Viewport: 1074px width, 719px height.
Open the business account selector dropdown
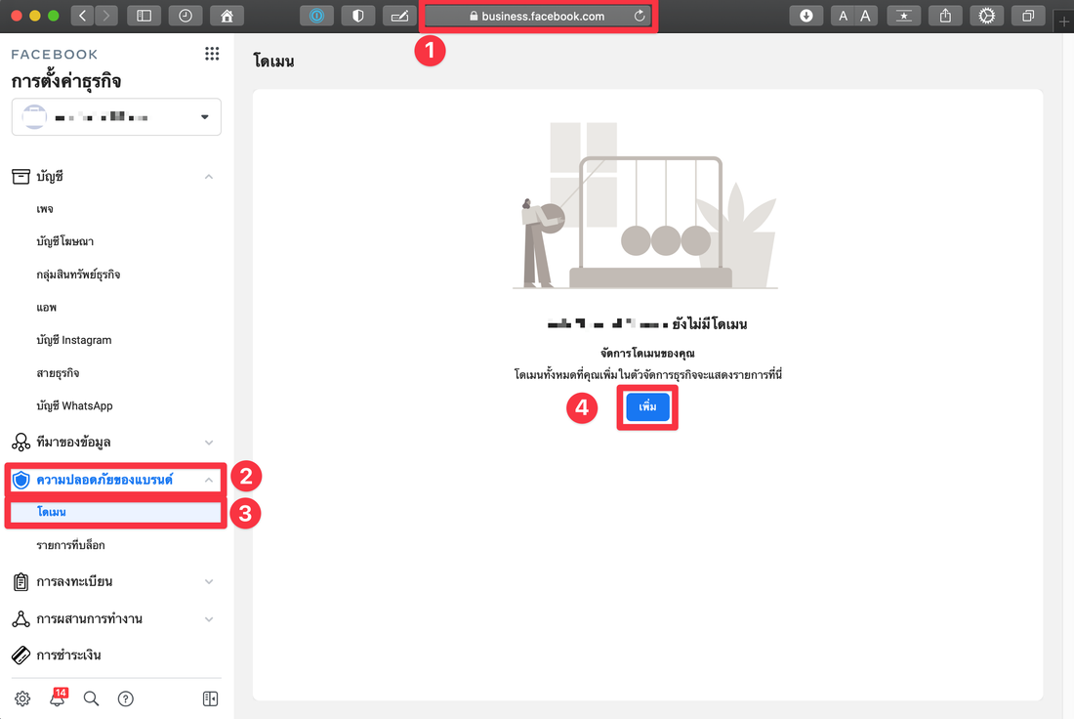tap(116, 116)
